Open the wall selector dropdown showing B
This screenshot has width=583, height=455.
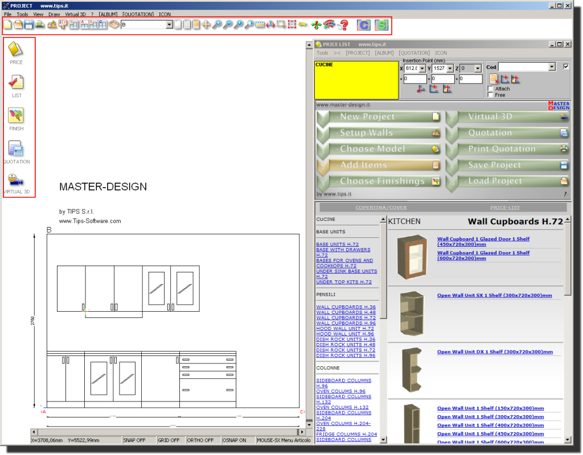click(169, 25)
